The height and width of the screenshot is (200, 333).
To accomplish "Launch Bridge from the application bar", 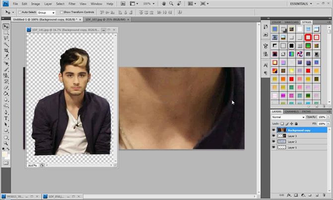I will point(123,3).
